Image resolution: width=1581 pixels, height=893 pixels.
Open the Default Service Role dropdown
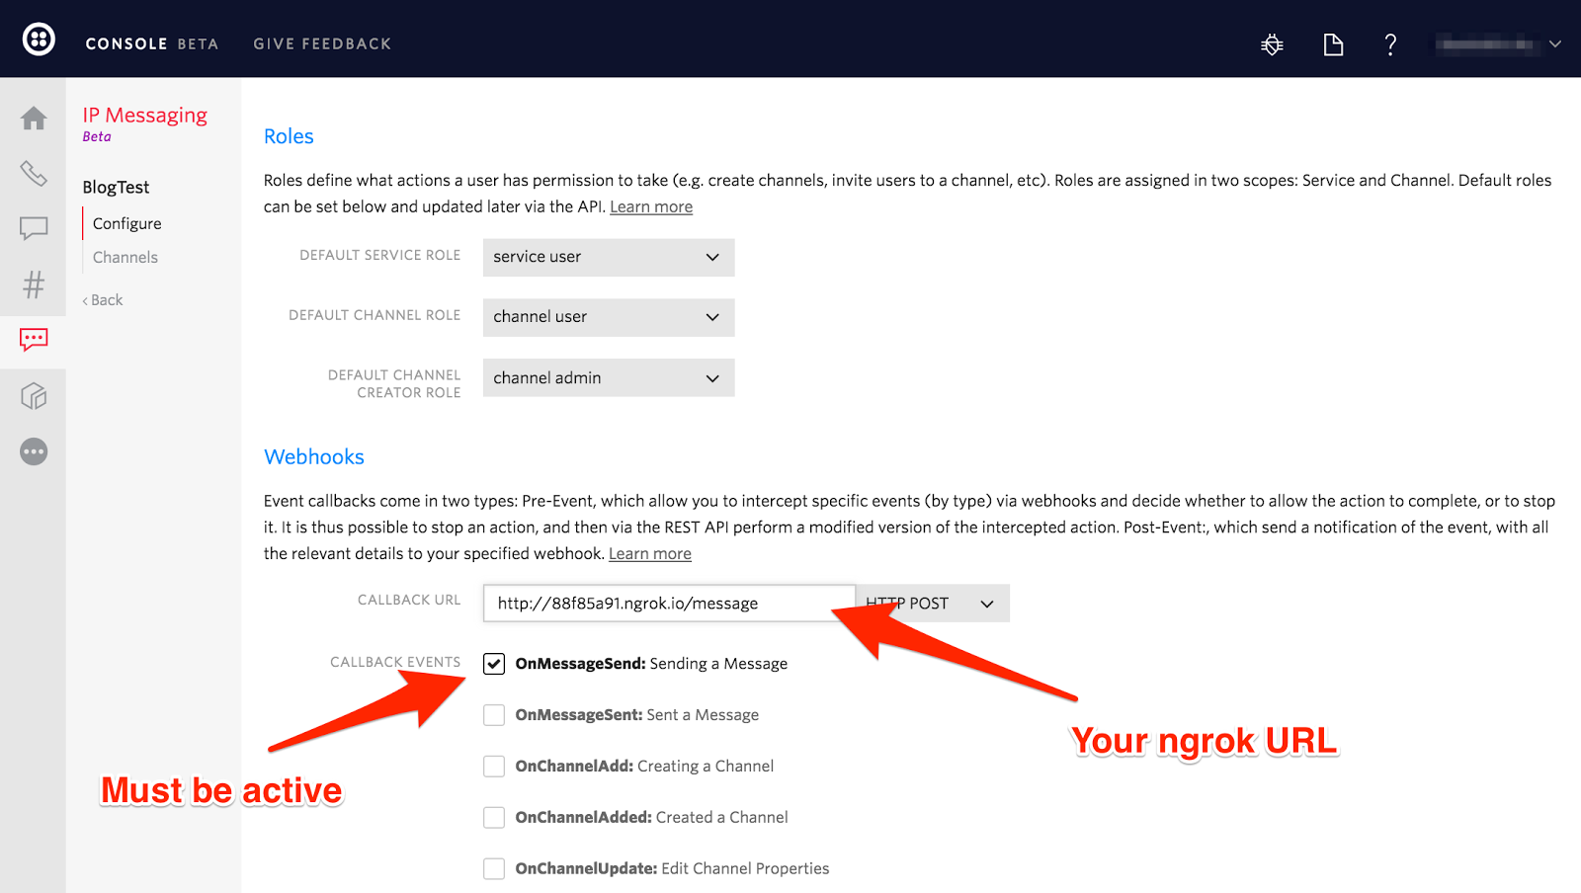pyautogui.click(x=609, y=257)
